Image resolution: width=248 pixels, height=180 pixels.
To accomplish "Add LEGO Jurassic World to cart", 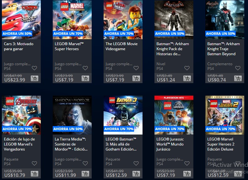I will (x=187, y=174).
